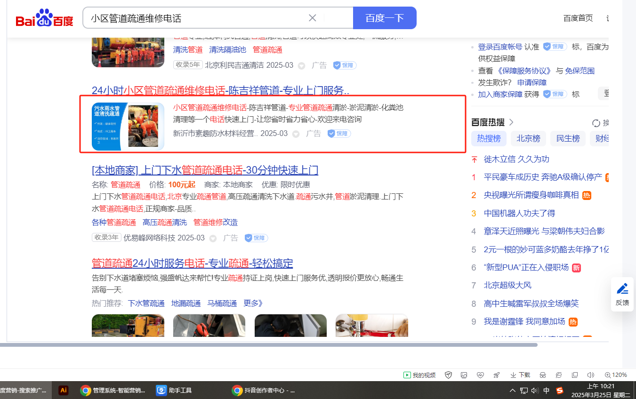Click 保障 badge beside 新沂市素趣防水材料 ad

point(339,134)
